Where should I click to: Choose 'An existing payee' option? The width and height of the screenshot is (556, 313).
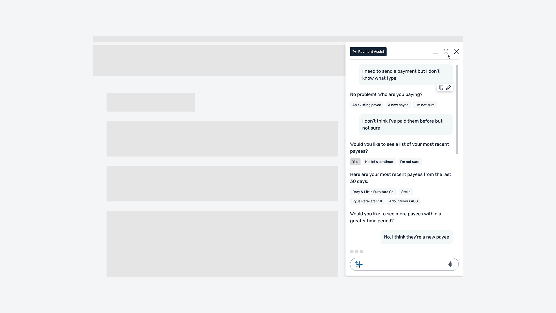367,105
